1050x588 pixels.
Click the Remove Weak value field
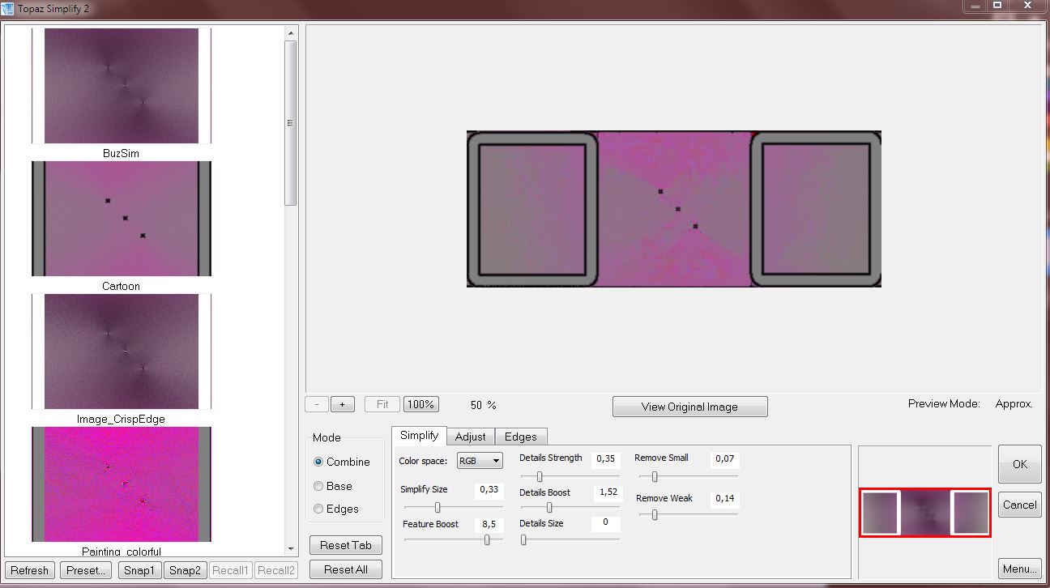pos(725,498)
